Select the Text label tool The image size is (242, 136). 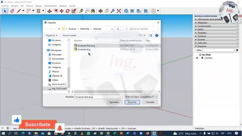[x=87, y=11]
